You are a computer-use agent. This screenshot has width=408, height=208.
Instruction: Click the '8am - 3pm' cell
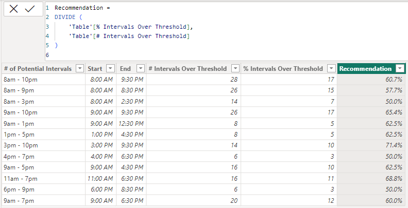tap(43, 101)
